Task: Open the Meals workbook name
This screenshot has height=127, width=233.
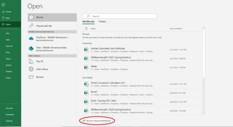Action: point(94,66)
